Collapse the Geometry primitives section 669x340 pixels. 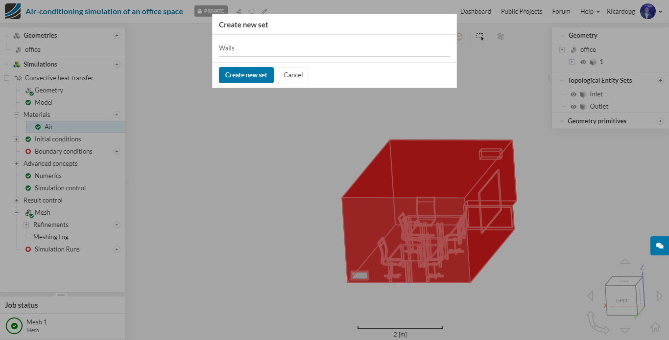click(x=562, y=121)
